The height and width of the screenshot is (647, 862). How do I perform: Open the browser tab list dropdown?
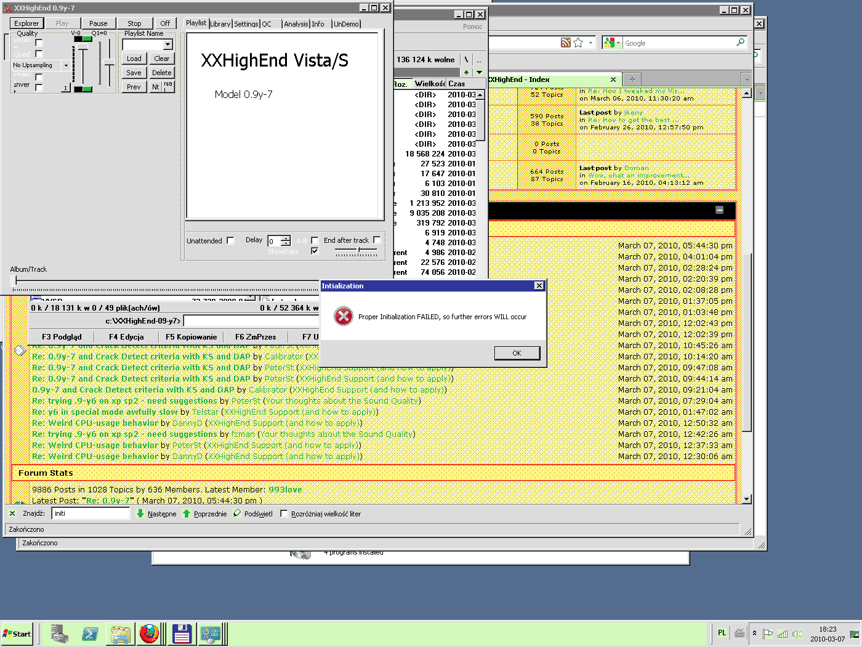[x=746, y=79]
